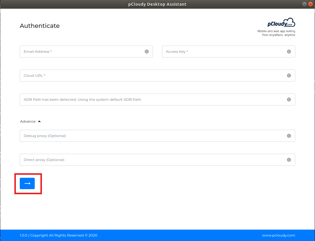Minimize the pCloudy Desktop Assistant window
The image size is (315, 241).
click(x=304, y=4)
